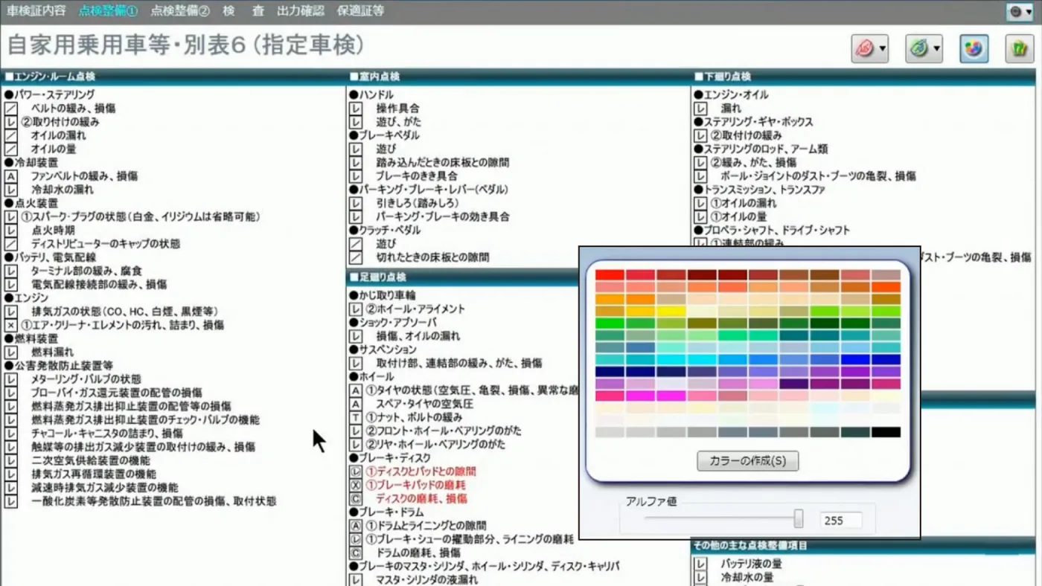
Task: Click the green pen tool icon
Action: 919,49
